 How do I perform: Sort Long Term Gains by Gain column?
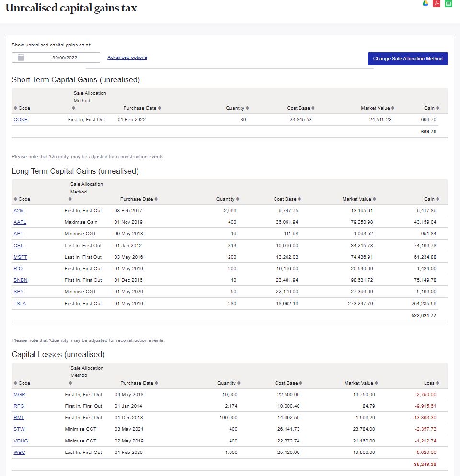(431, 199)
